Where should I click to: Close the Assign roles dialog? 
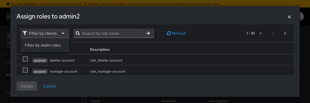pyautogui.click(x=289, y=17)
